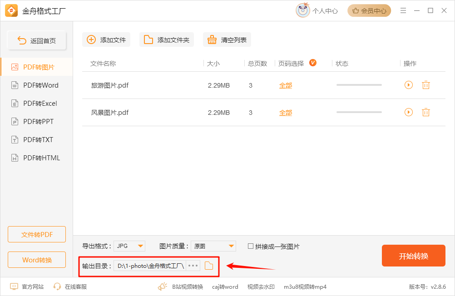Click progress bar of 旅游图片.pdf
This screenshot has height=296, width=455.
pos(359,85)
